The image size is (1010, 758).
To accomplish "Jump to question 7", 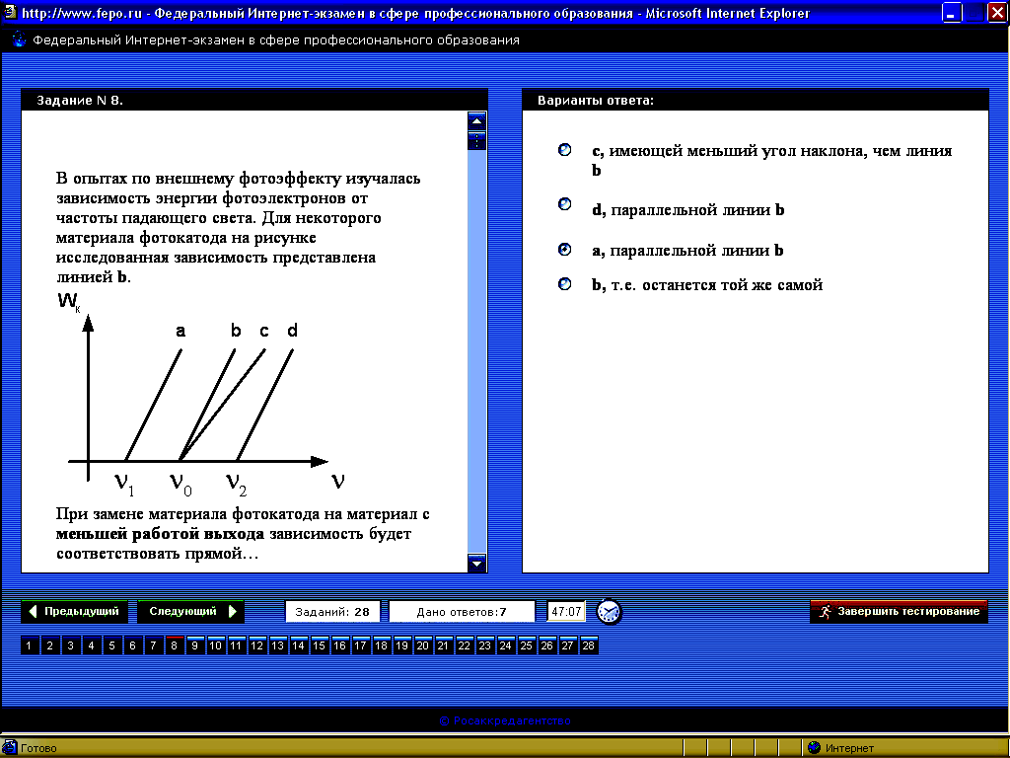I will pyautogui.click(x=153, y=645).
